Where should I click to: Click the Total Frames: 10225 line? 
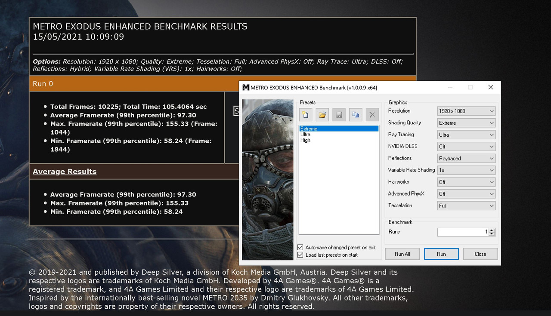(128, 107)
